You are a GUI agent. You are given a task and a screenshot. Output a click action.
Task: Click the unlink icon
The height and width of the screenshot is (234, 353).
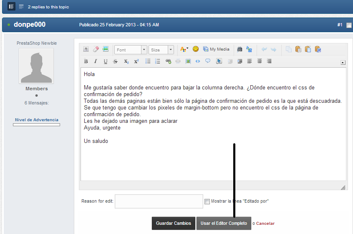(178, 61)
